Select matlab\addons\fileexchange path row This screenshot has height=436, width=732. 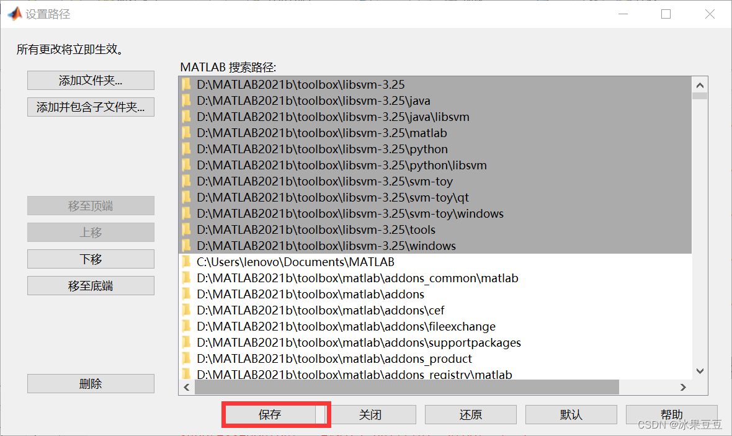click(x=435, y=326)
